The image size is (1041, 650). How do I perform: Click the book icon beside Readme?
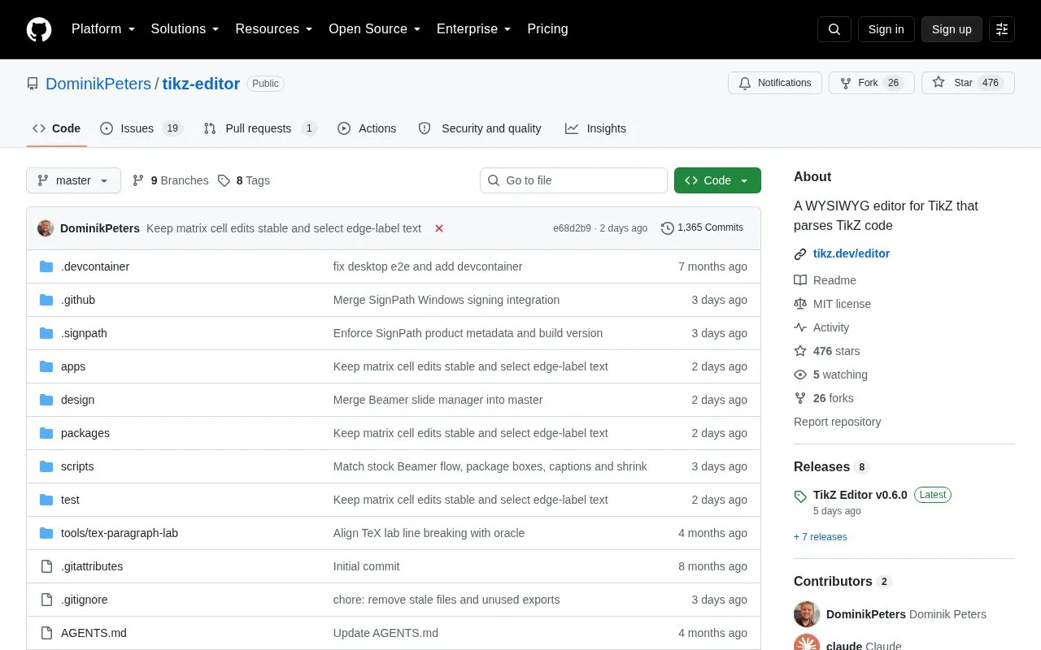coord(800,280)
